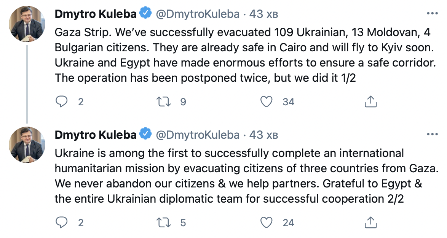Screen dimensions: 447x238
Task: Open first tweet's 43 хв timestamp
Action: coord(263,14)
